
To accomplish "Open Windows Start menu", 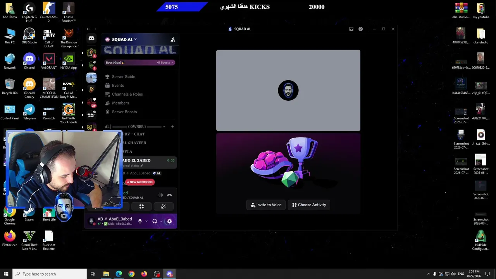I will [x=6, y=274].
